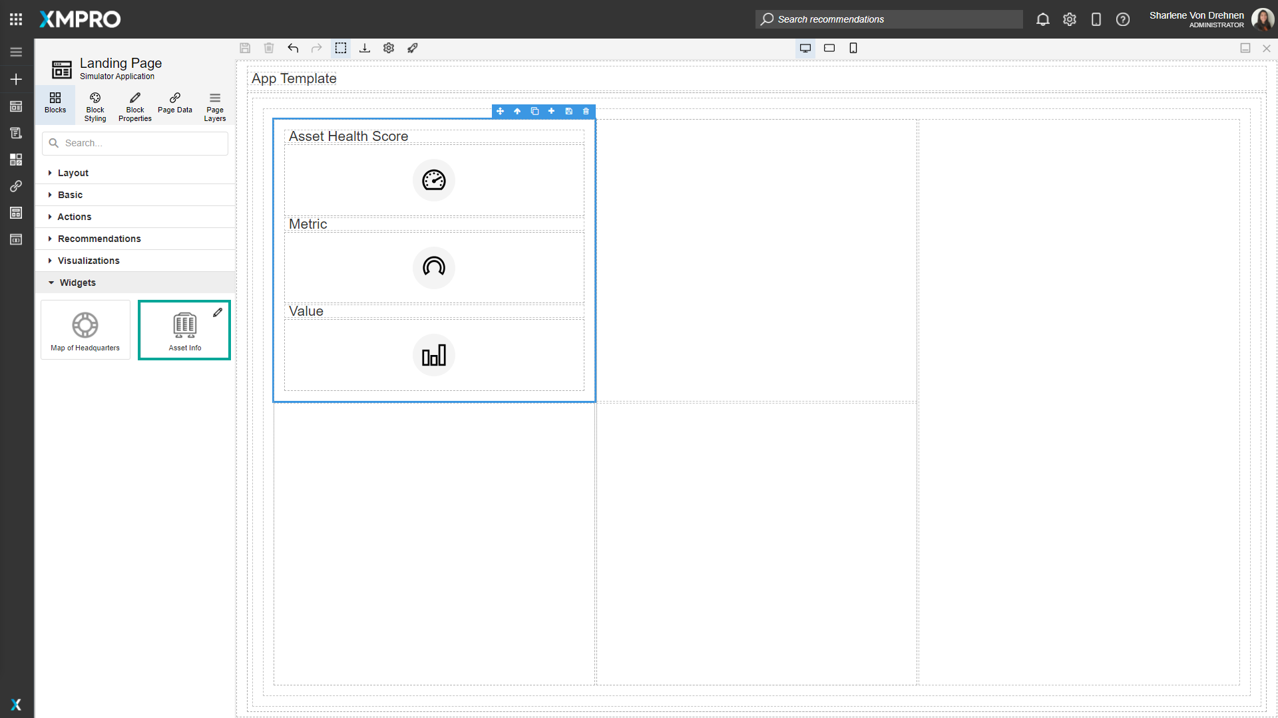Click the download/export icon in the canvas toolbar

coord(365,48)
